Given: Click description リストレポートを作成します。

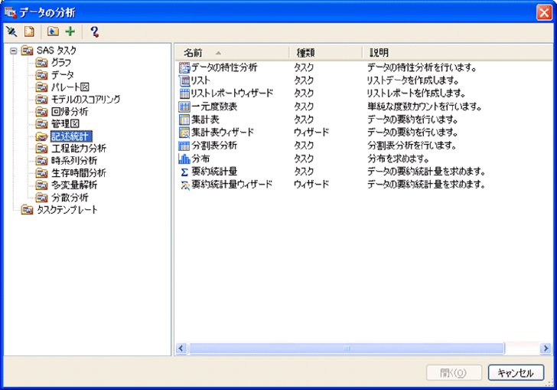Looking at the screenshot, I should (x=416, y=93).
